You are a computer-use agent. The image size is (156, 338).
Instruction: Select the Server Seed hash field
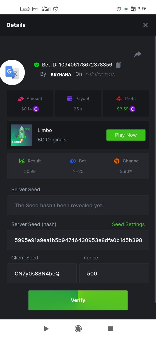[78, 240]
